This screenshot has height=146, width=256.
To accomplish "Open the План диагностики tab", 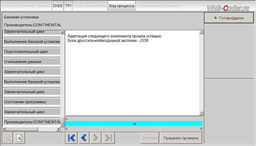I will pyautogui.click(x=90, y=6).
